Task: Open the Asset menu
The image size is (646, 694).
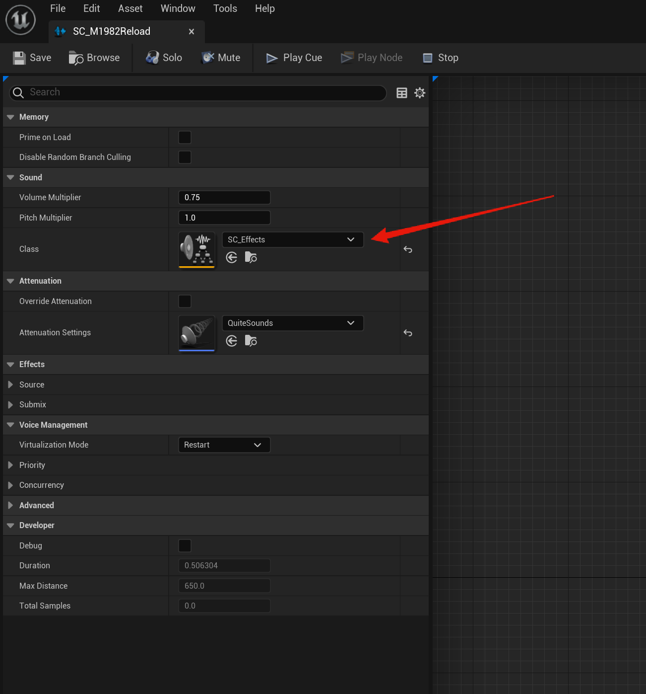Action: pyautogui.click(x=130, y=8)
